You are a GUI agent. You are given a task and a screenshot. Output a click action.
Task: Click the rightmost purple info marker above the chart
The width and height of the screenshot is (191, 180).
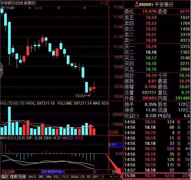[x=85, y=8]
